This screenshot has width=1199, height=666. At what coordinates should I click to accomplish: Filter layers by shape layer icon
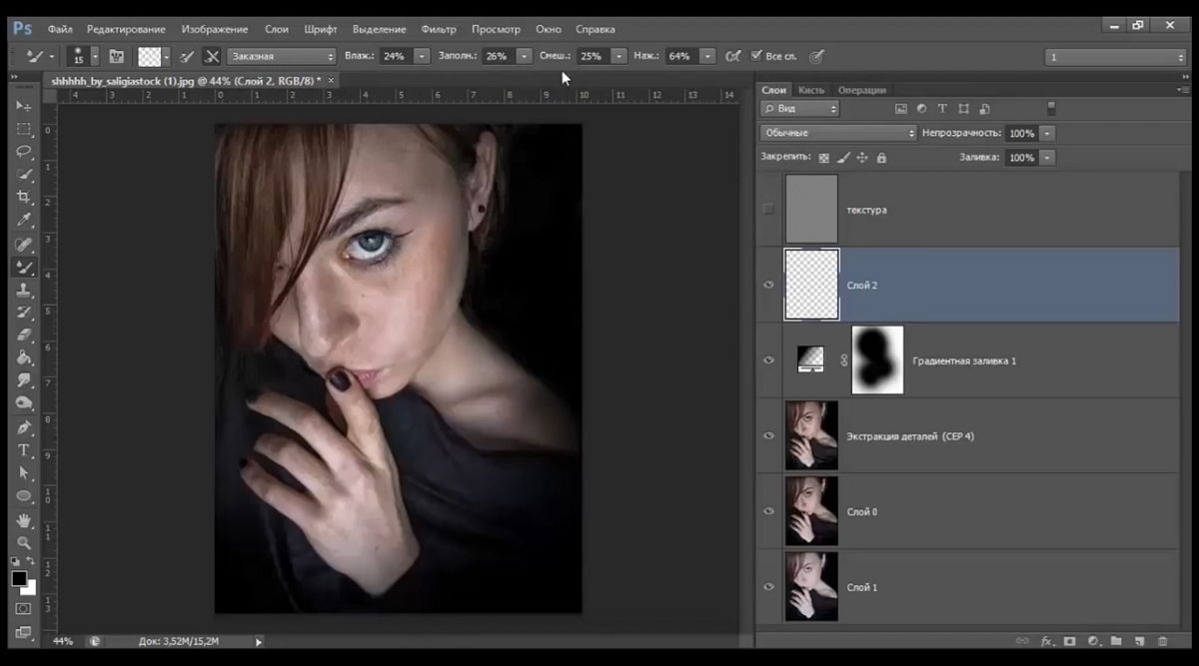pos(963,109)
